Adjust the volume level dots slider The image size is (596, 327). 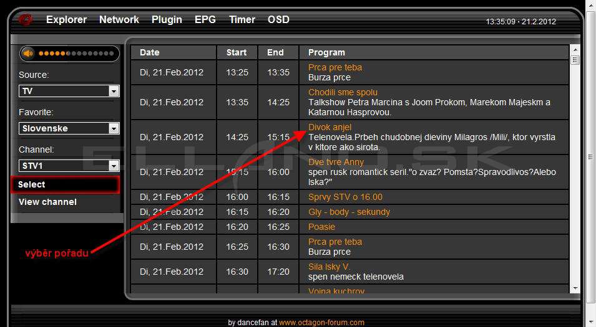coord(76,54)
